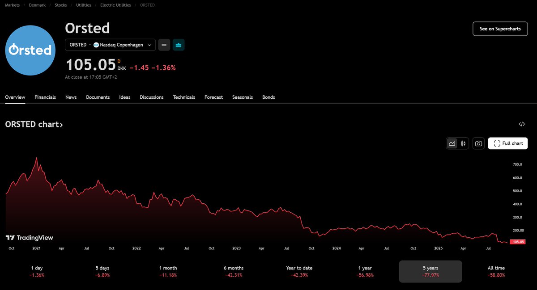537x290 pixels.
Task: Open Denmark breadcrumb link
Action: pyautogui.click(x=37, y=5)
